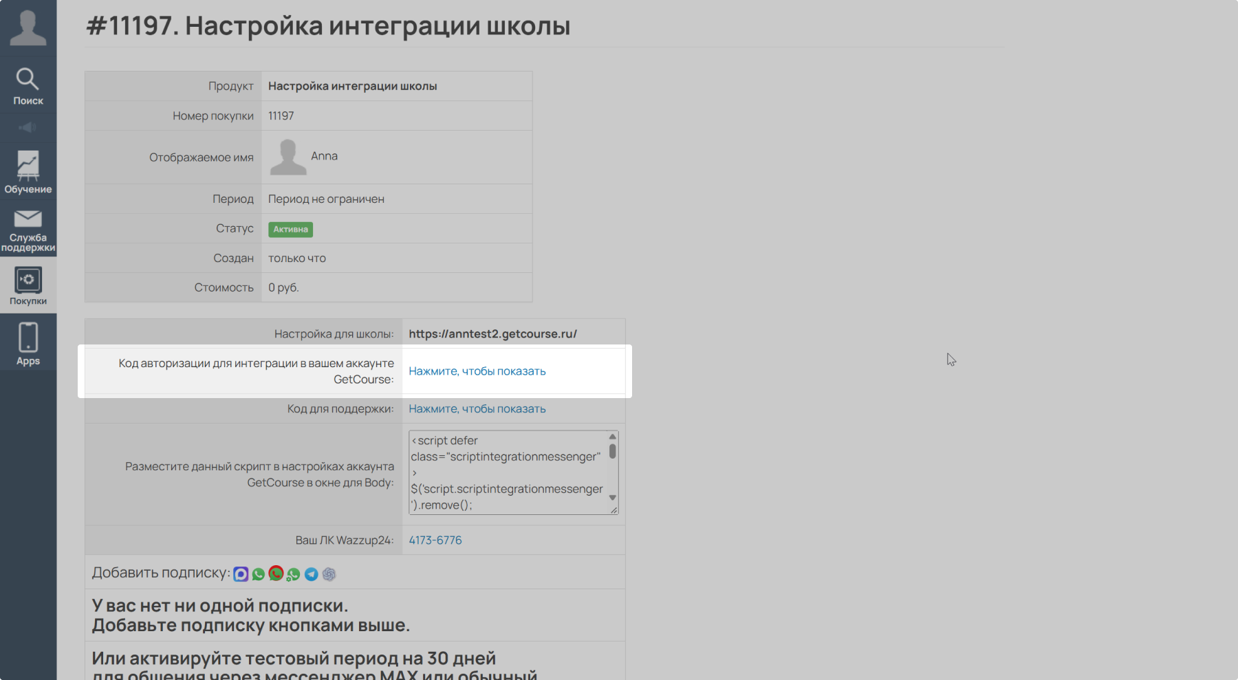Click the name Anna text

[324, 156]
